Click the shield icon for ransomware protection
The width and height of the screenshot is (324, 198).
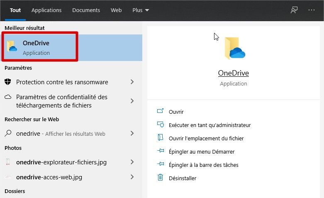[8, 82]
